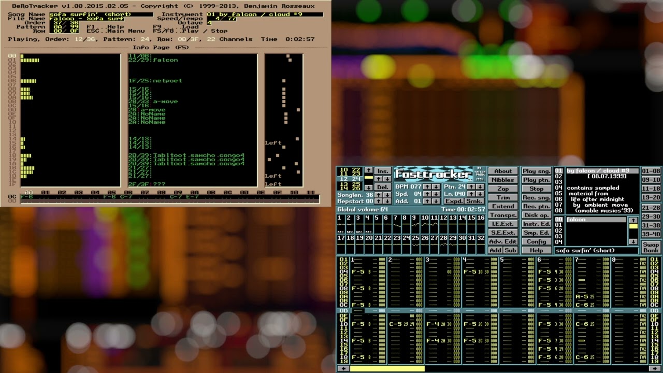
Task: Increase Repstart with up arrow
Action: 379,201
